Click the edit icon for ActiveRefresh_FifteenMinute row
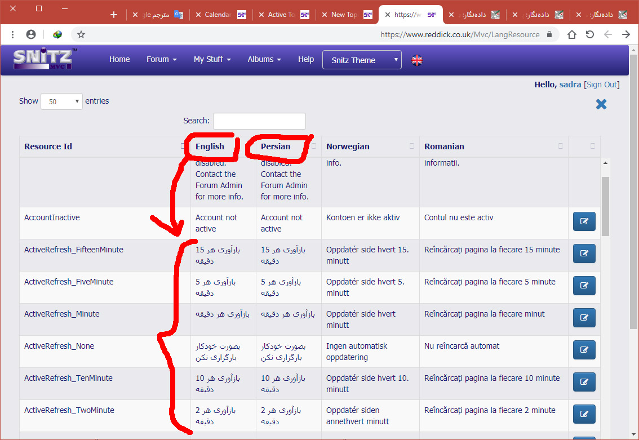 click(x=584, y=254)
